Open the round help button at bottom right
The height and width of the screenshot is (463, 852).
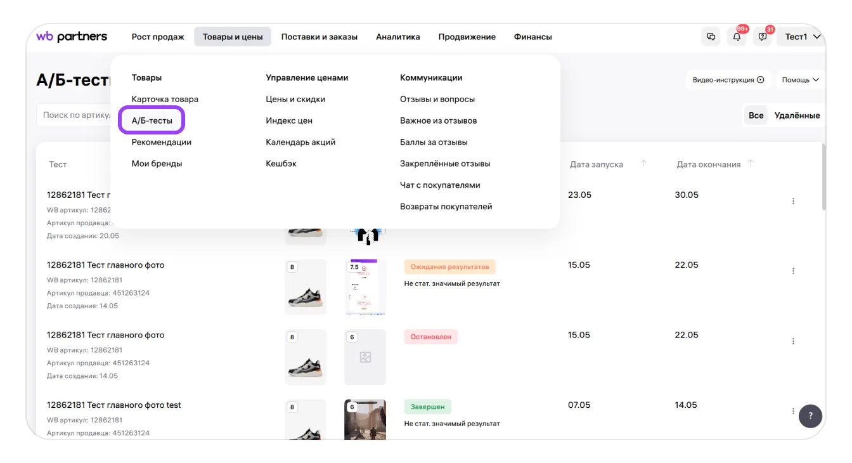tap(810, 416)
